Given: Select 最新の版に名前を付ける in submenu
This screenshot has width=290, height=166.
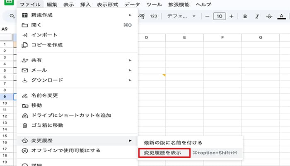Looking at the screenshot, I should tap(190, 143).
